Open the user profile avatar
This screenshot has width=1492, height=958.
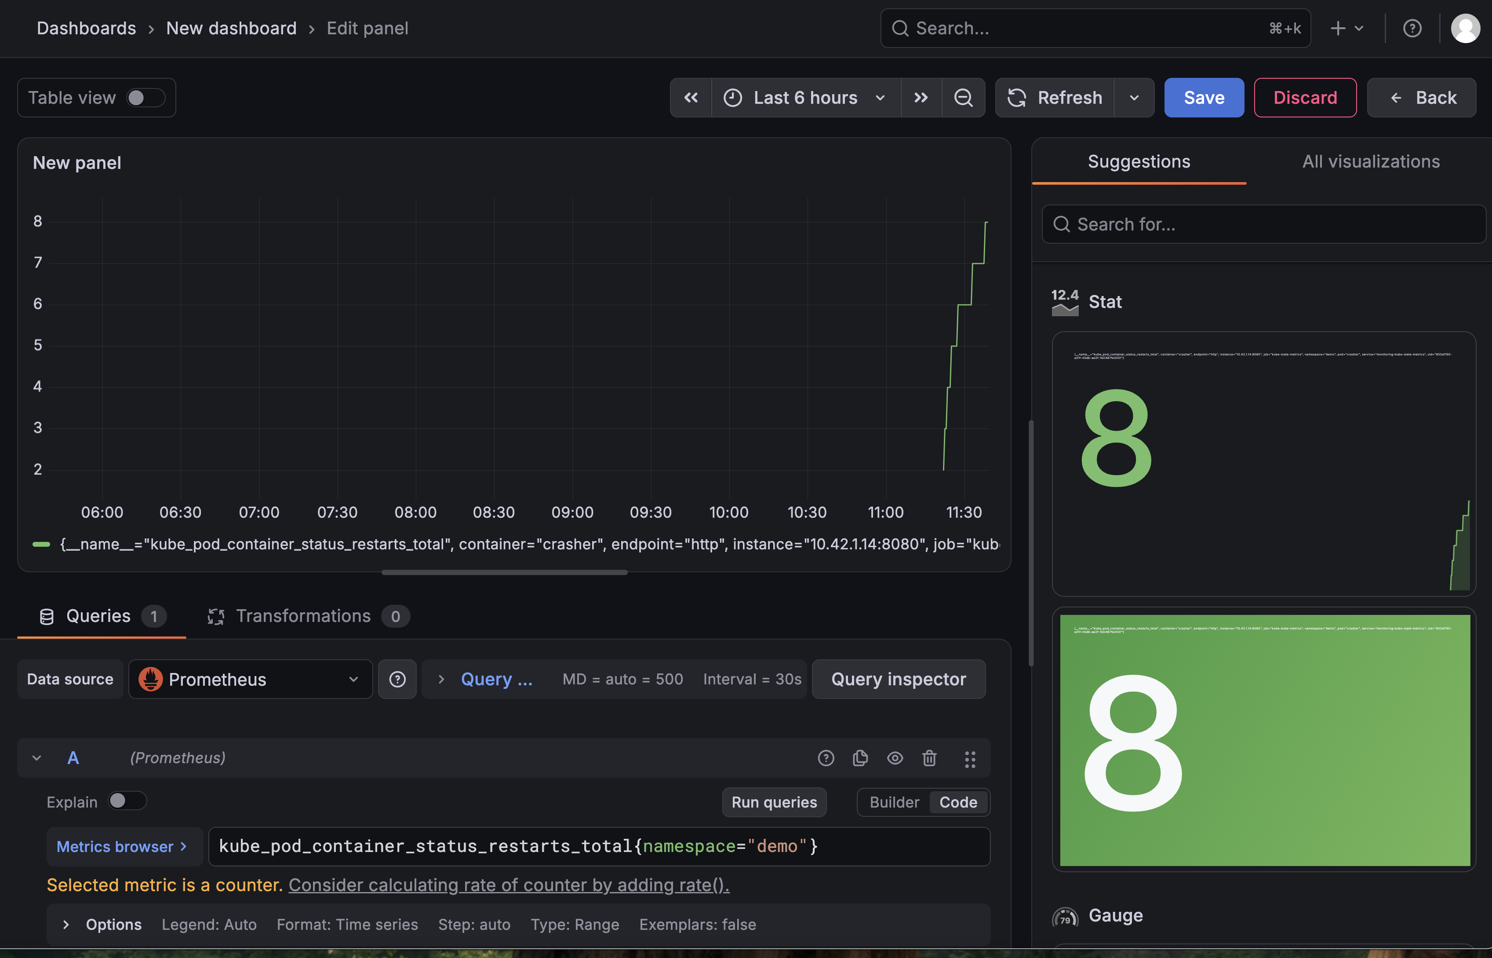(x=1465, y=28)
